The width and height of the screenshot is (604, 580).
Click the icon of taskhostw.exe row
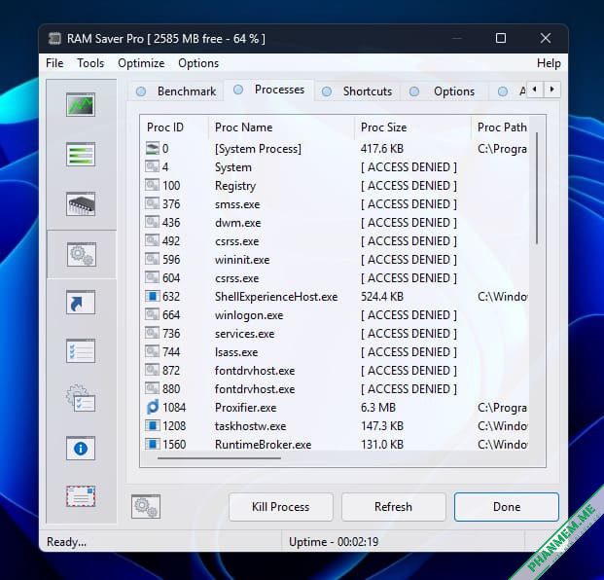[152, 426]
